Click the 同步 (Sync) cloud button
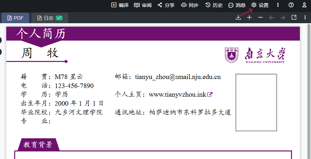 pyautogui.click(x=190, y=5)
